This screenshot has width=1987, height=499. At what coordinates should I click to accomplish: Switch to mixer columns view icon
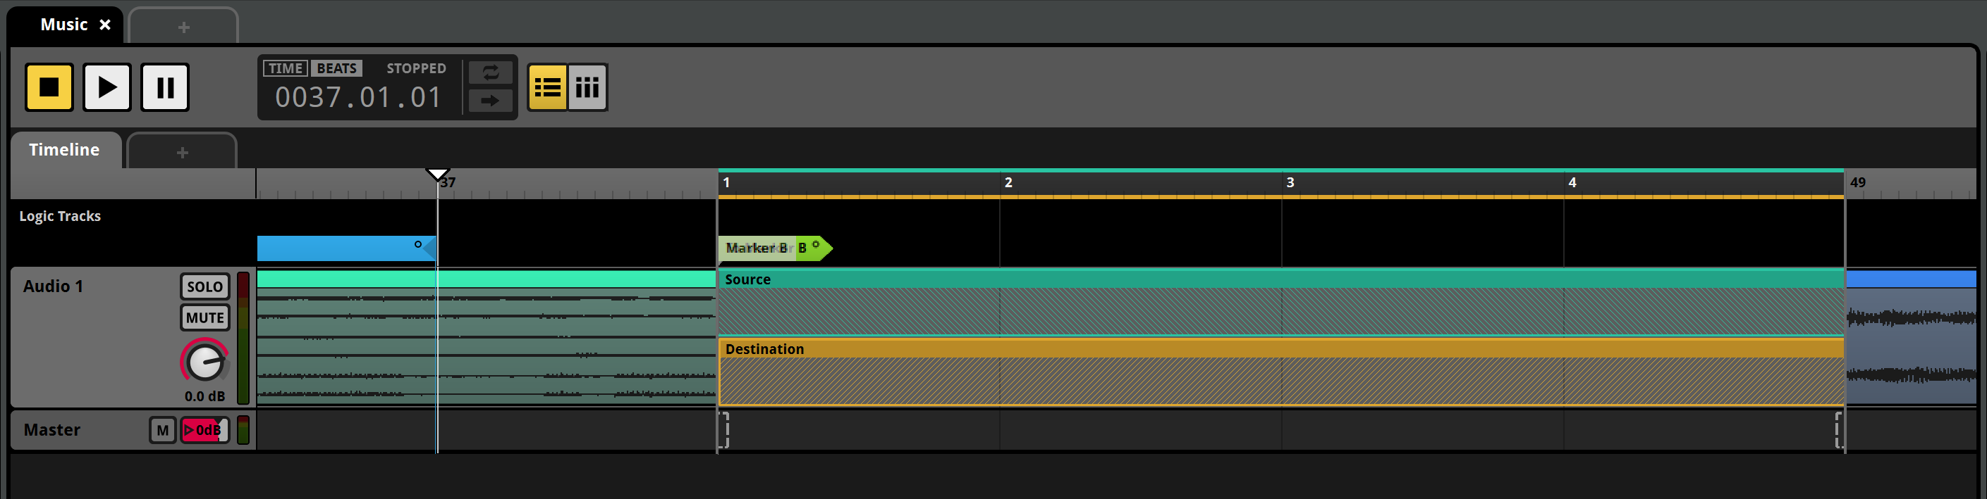(x=587, y=87)
